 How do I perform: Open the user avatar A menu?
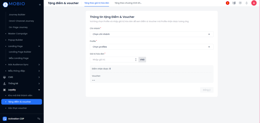point(254,3)
